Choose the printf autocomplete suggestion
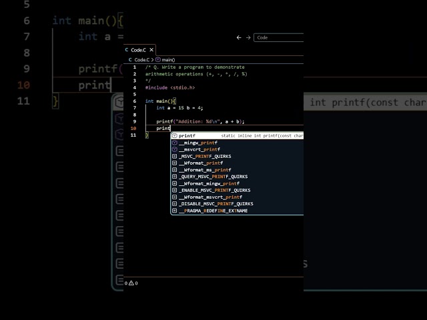This screenshot has height=320, width=427. click(x=237, y=135)
